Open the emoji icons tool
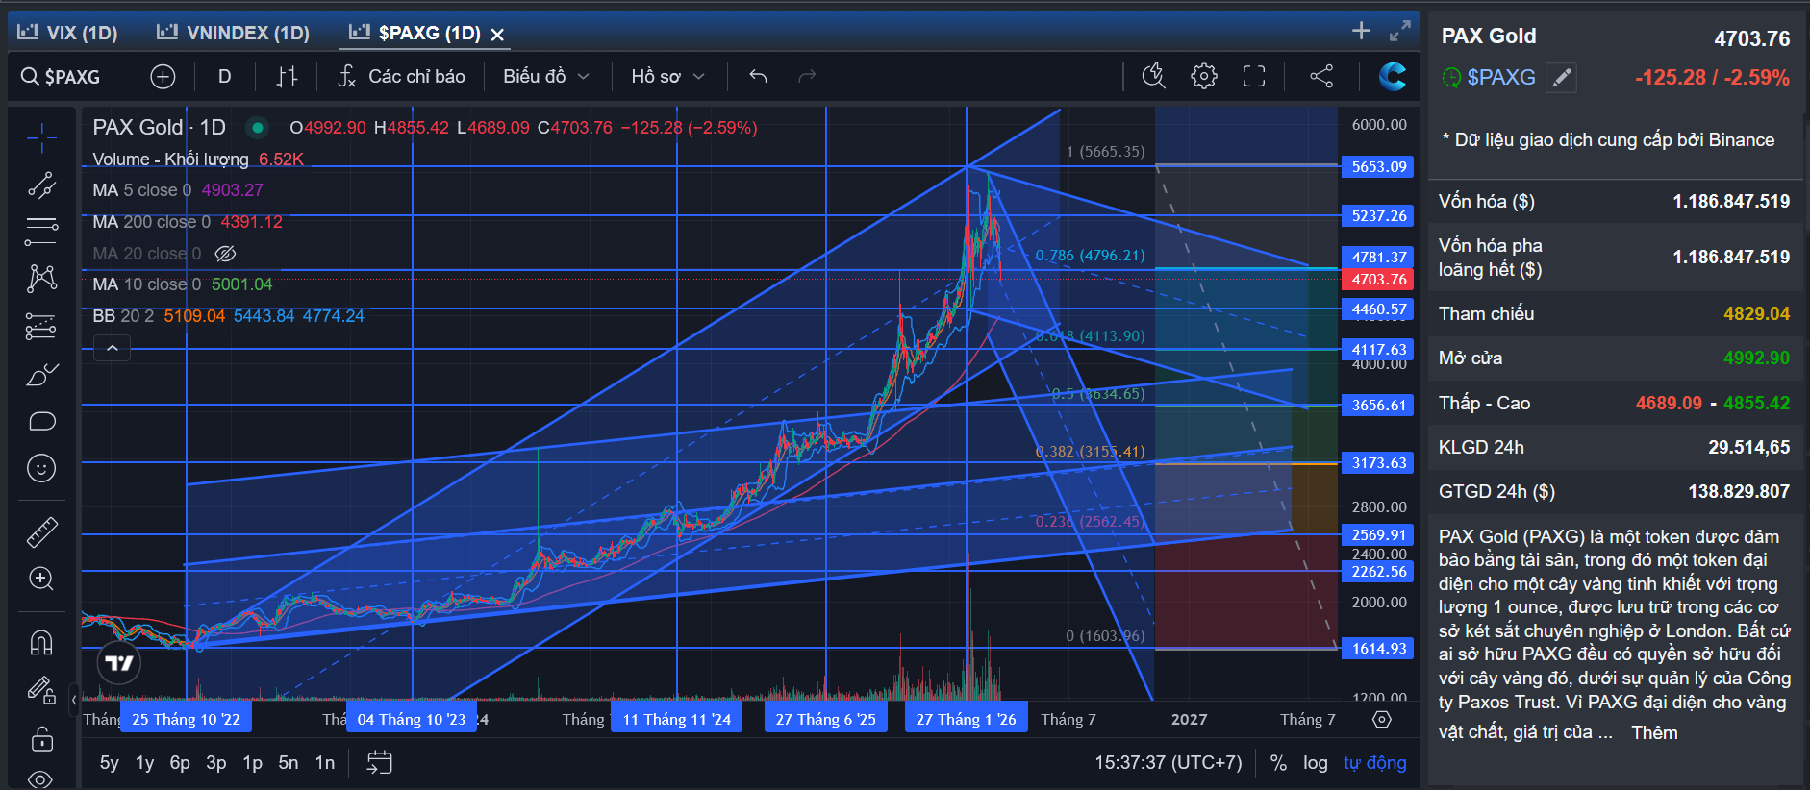 pyautogui.click(x=41, y=468)
